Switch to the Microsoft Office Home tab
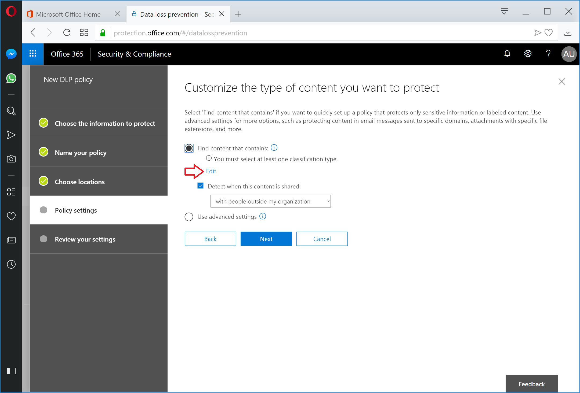The height and width of the screenshot is (393, 580). pyautogui.click(x=68, y=14)
